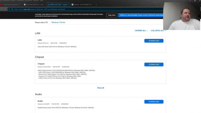Screen dimensions: 201x113
Task: Open a new browser tab with plus icon
Action: click(x=96, y=5)
